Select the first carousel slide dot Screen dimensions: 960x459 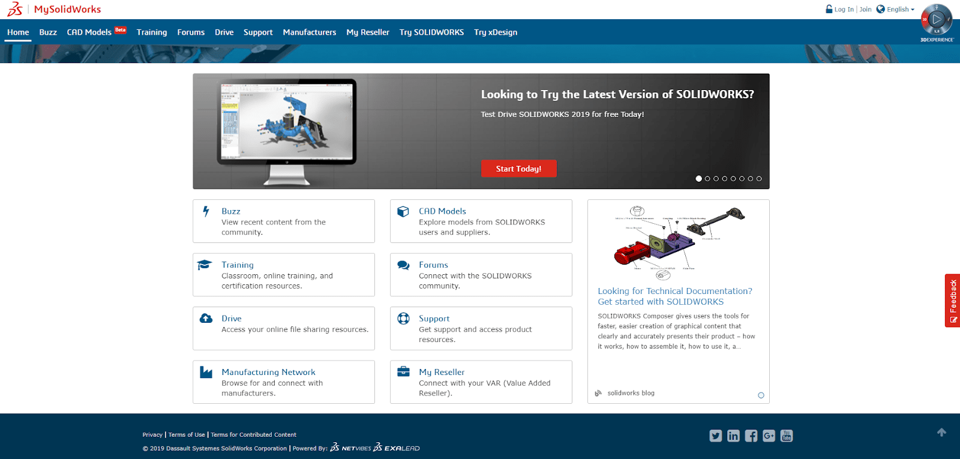(698, 178)
